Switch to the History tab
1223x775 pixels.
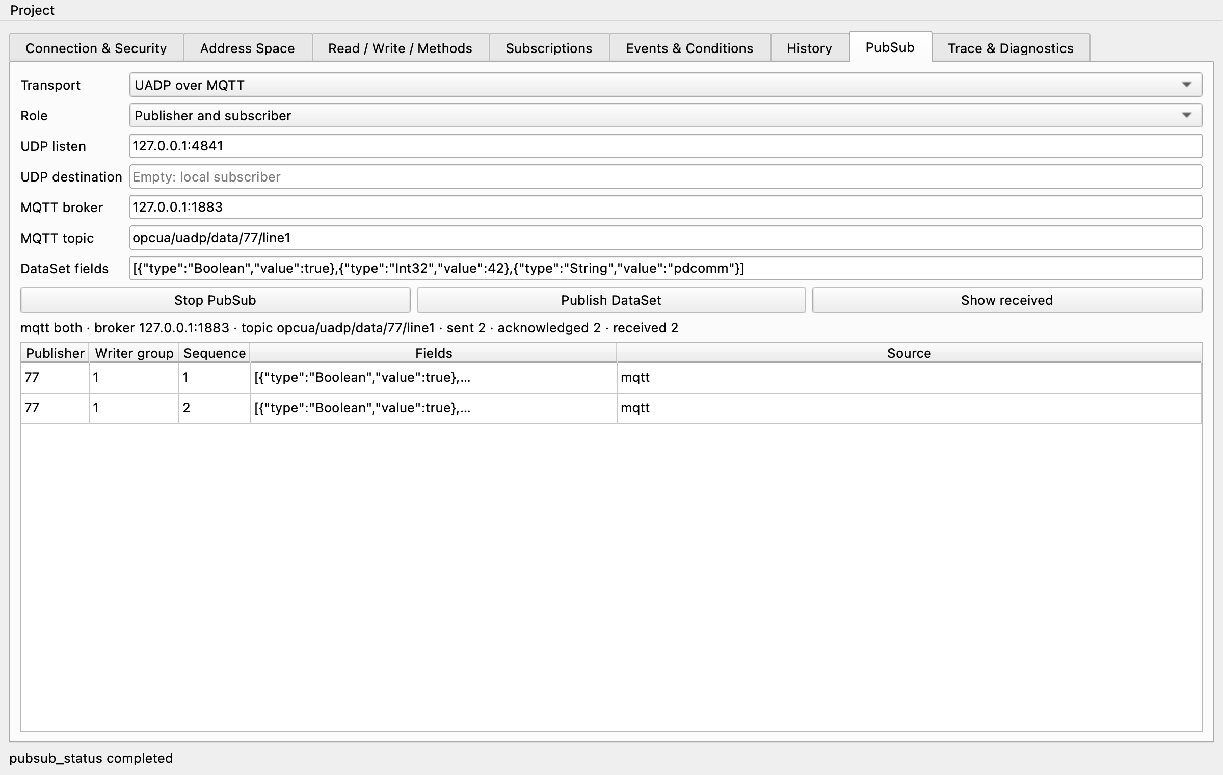[810, 48]
